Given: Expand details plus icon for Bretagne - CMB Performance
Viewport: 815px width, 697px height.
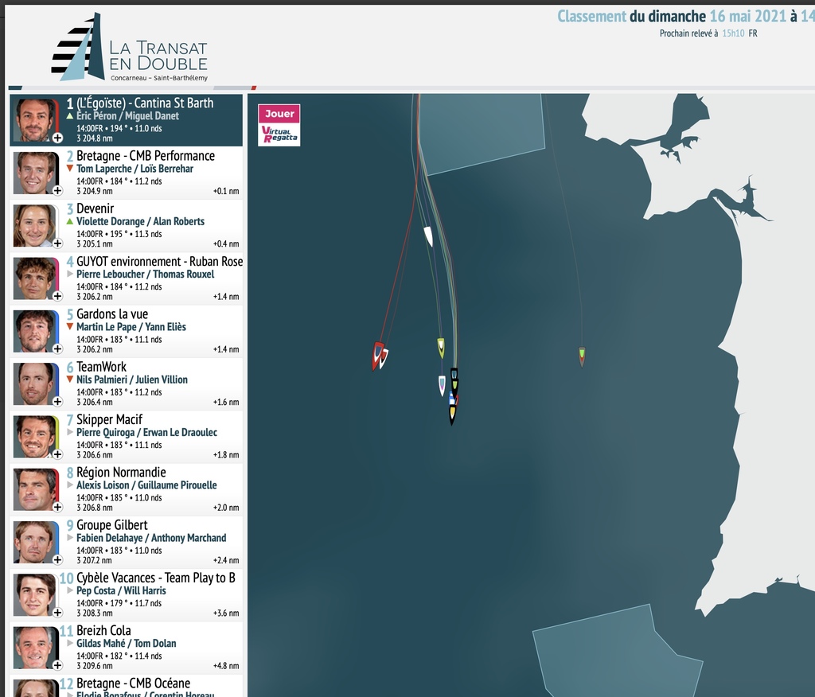Looking at the screenshot, I should click(57, 191).
